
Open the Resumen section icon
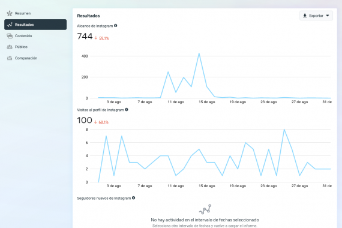10,14
